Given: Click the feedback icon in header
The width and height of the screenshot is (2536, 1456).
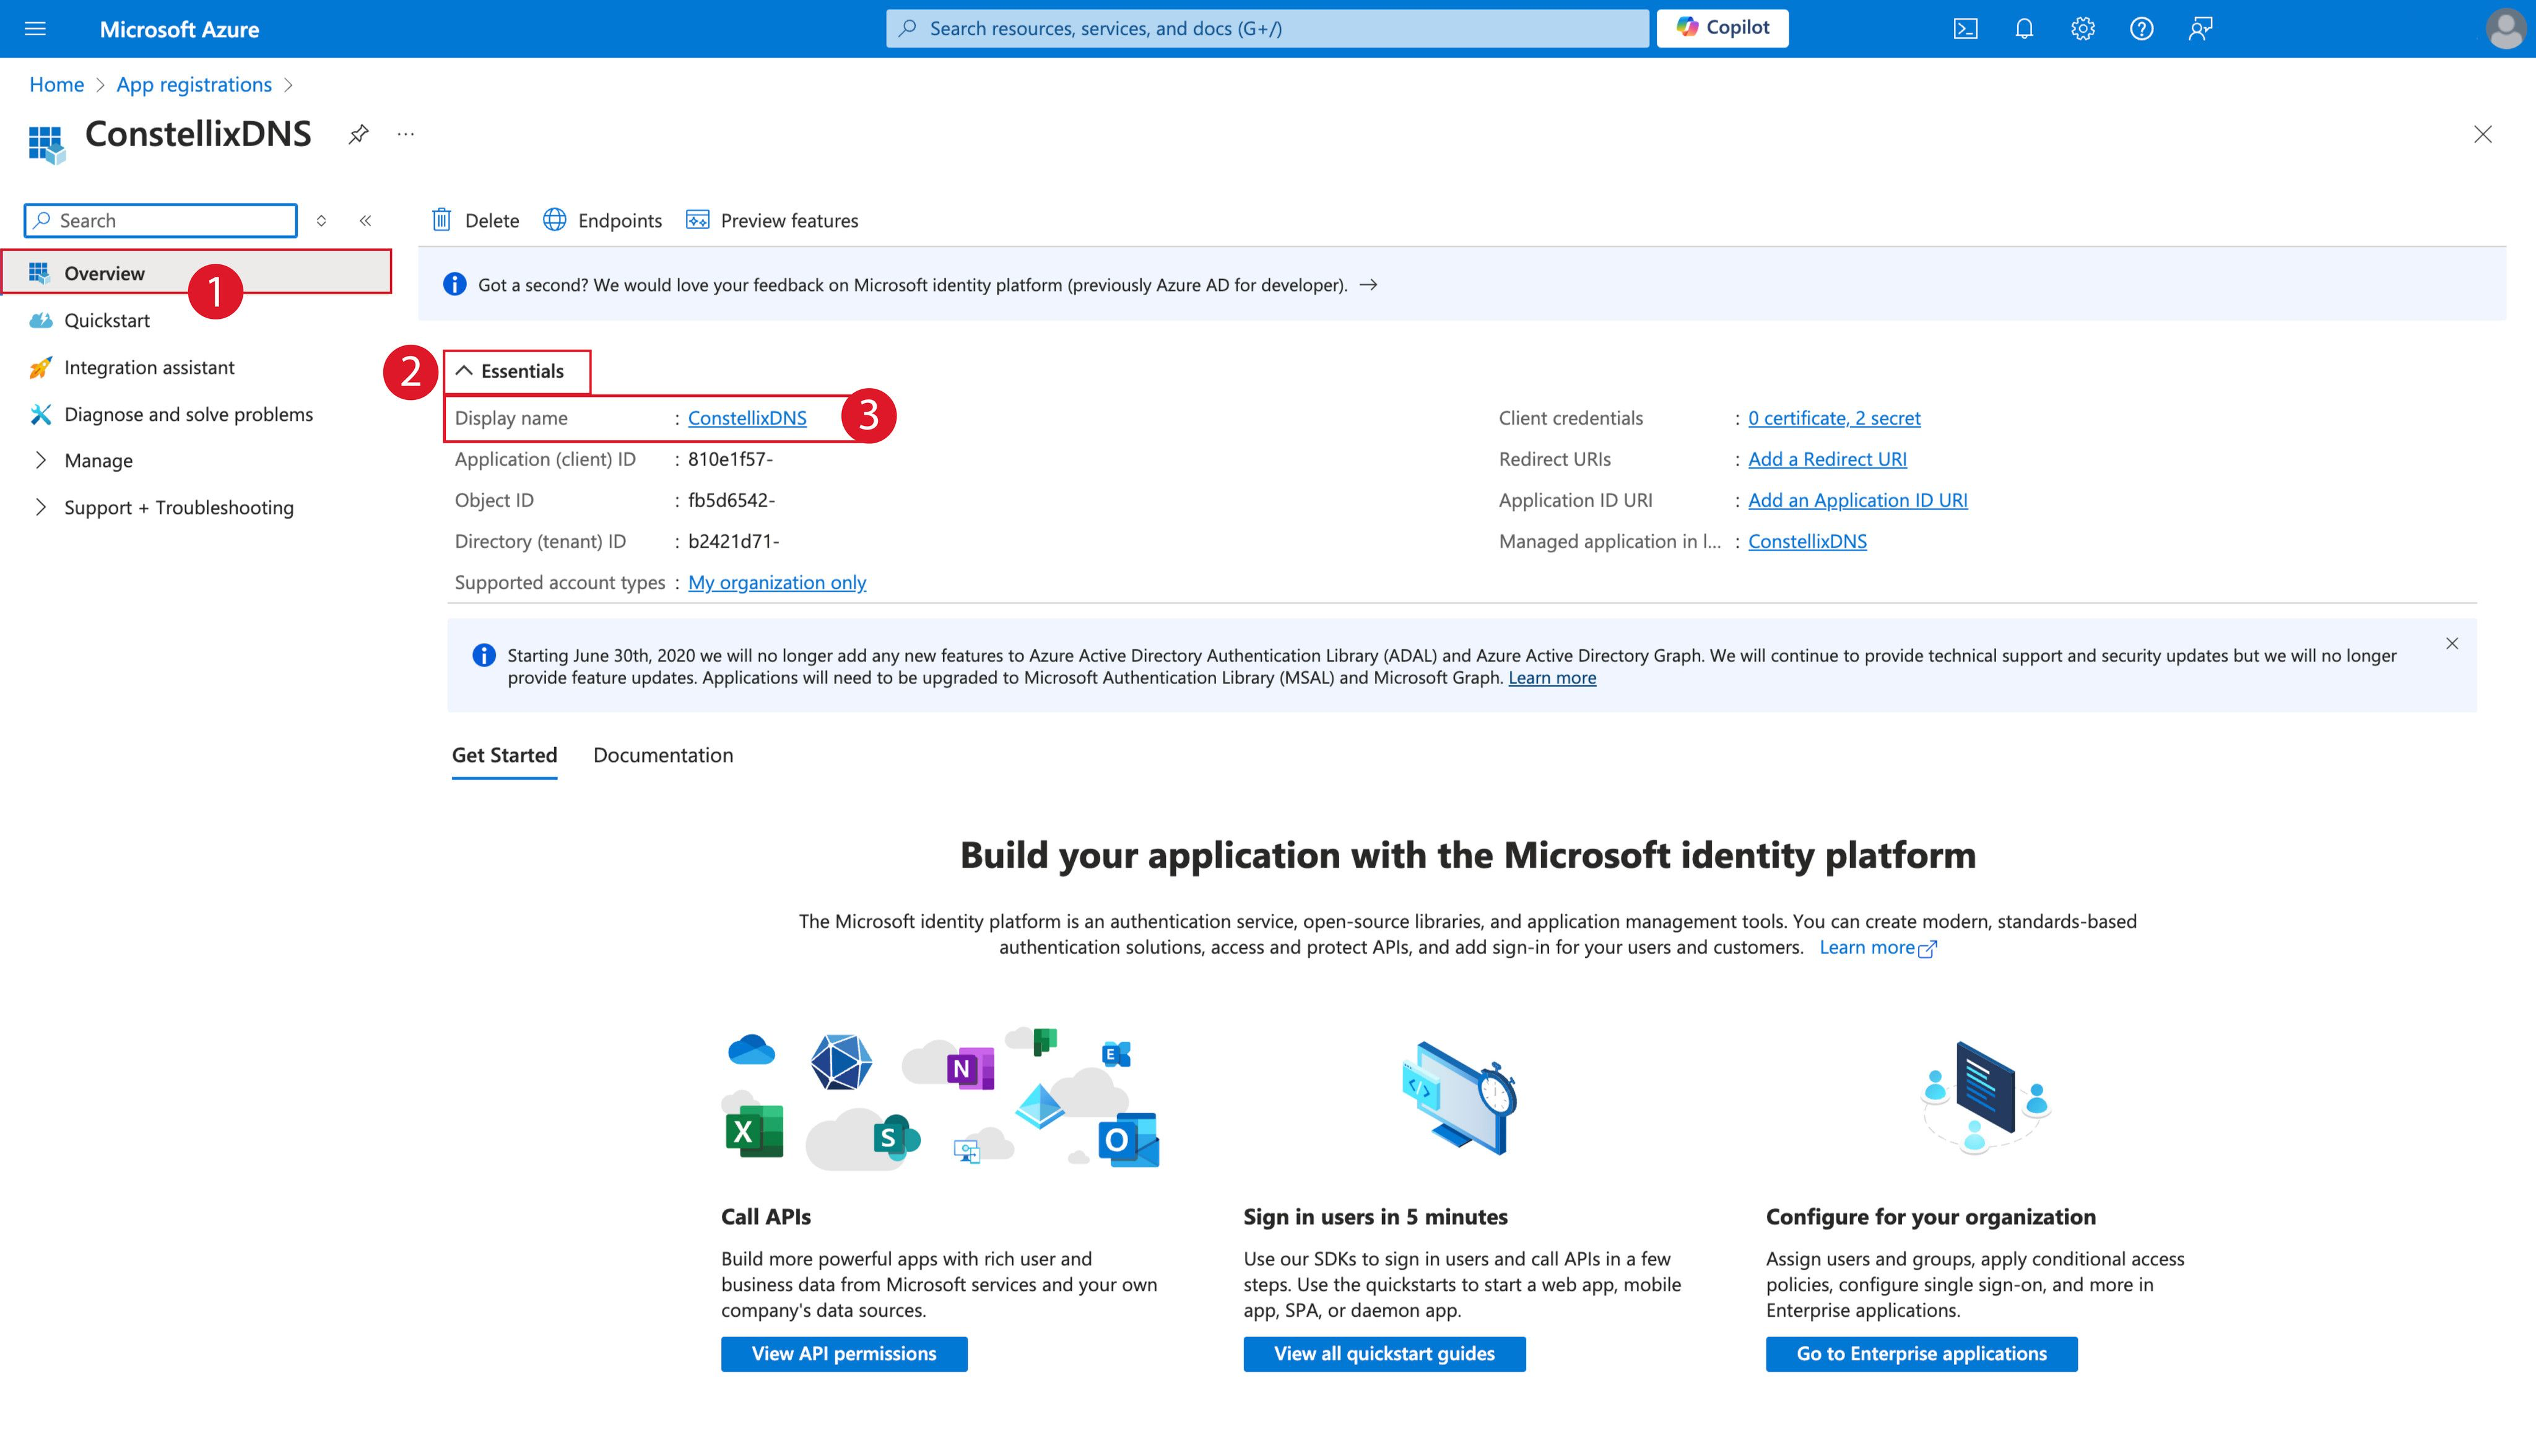Looking at the screenshot, I should coord(2200,29).
